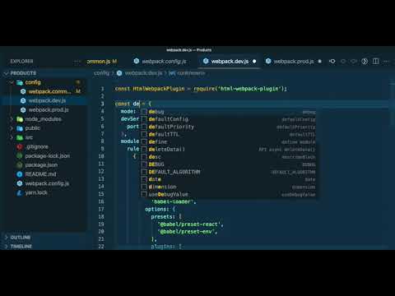The height and width of the screenshot is (296, 395).
Task: Click the unsaved dot on webpack.dev.js tab
Action: [x=254, y=62]
